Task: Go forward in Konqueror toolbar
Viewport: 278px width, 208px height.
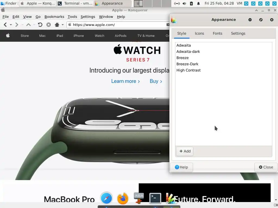Action: point(17,25)
